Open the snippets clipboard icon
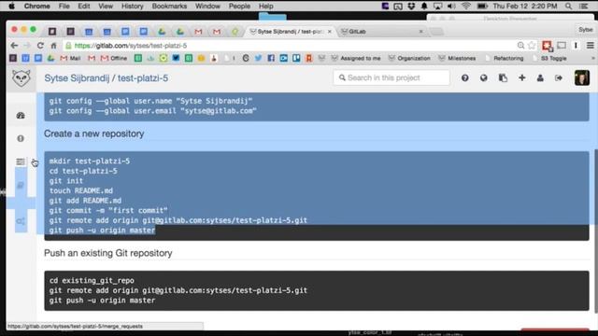 503,78
